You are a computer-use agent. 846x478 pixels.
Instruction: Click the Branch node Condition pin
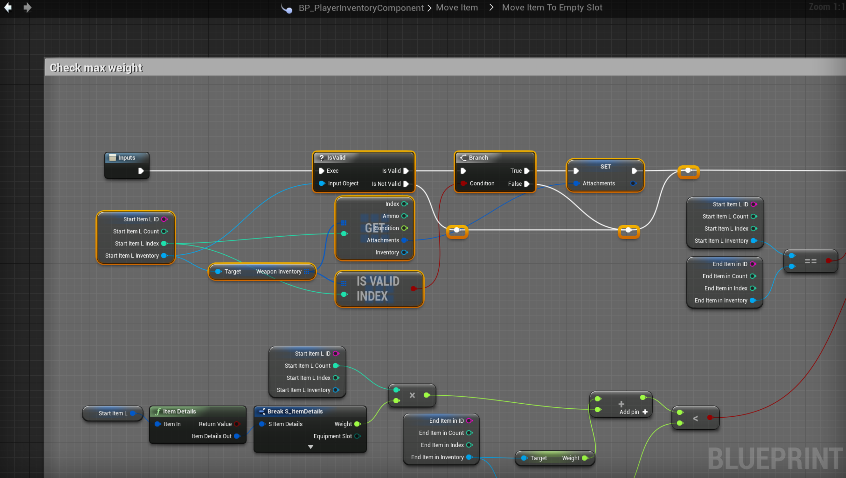(463, 183)
